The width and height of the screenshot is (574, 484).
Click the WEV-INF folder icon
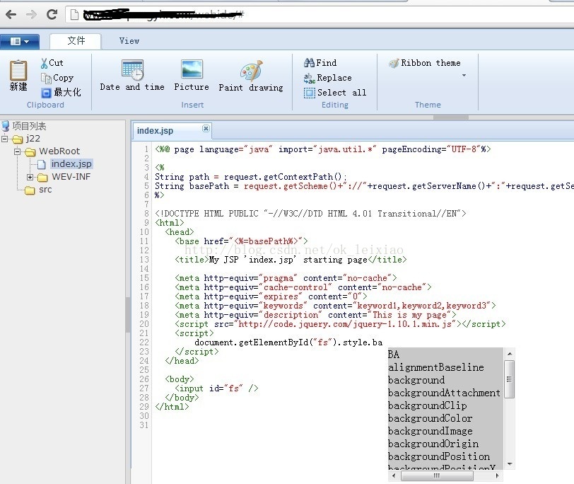click(43, 178)
